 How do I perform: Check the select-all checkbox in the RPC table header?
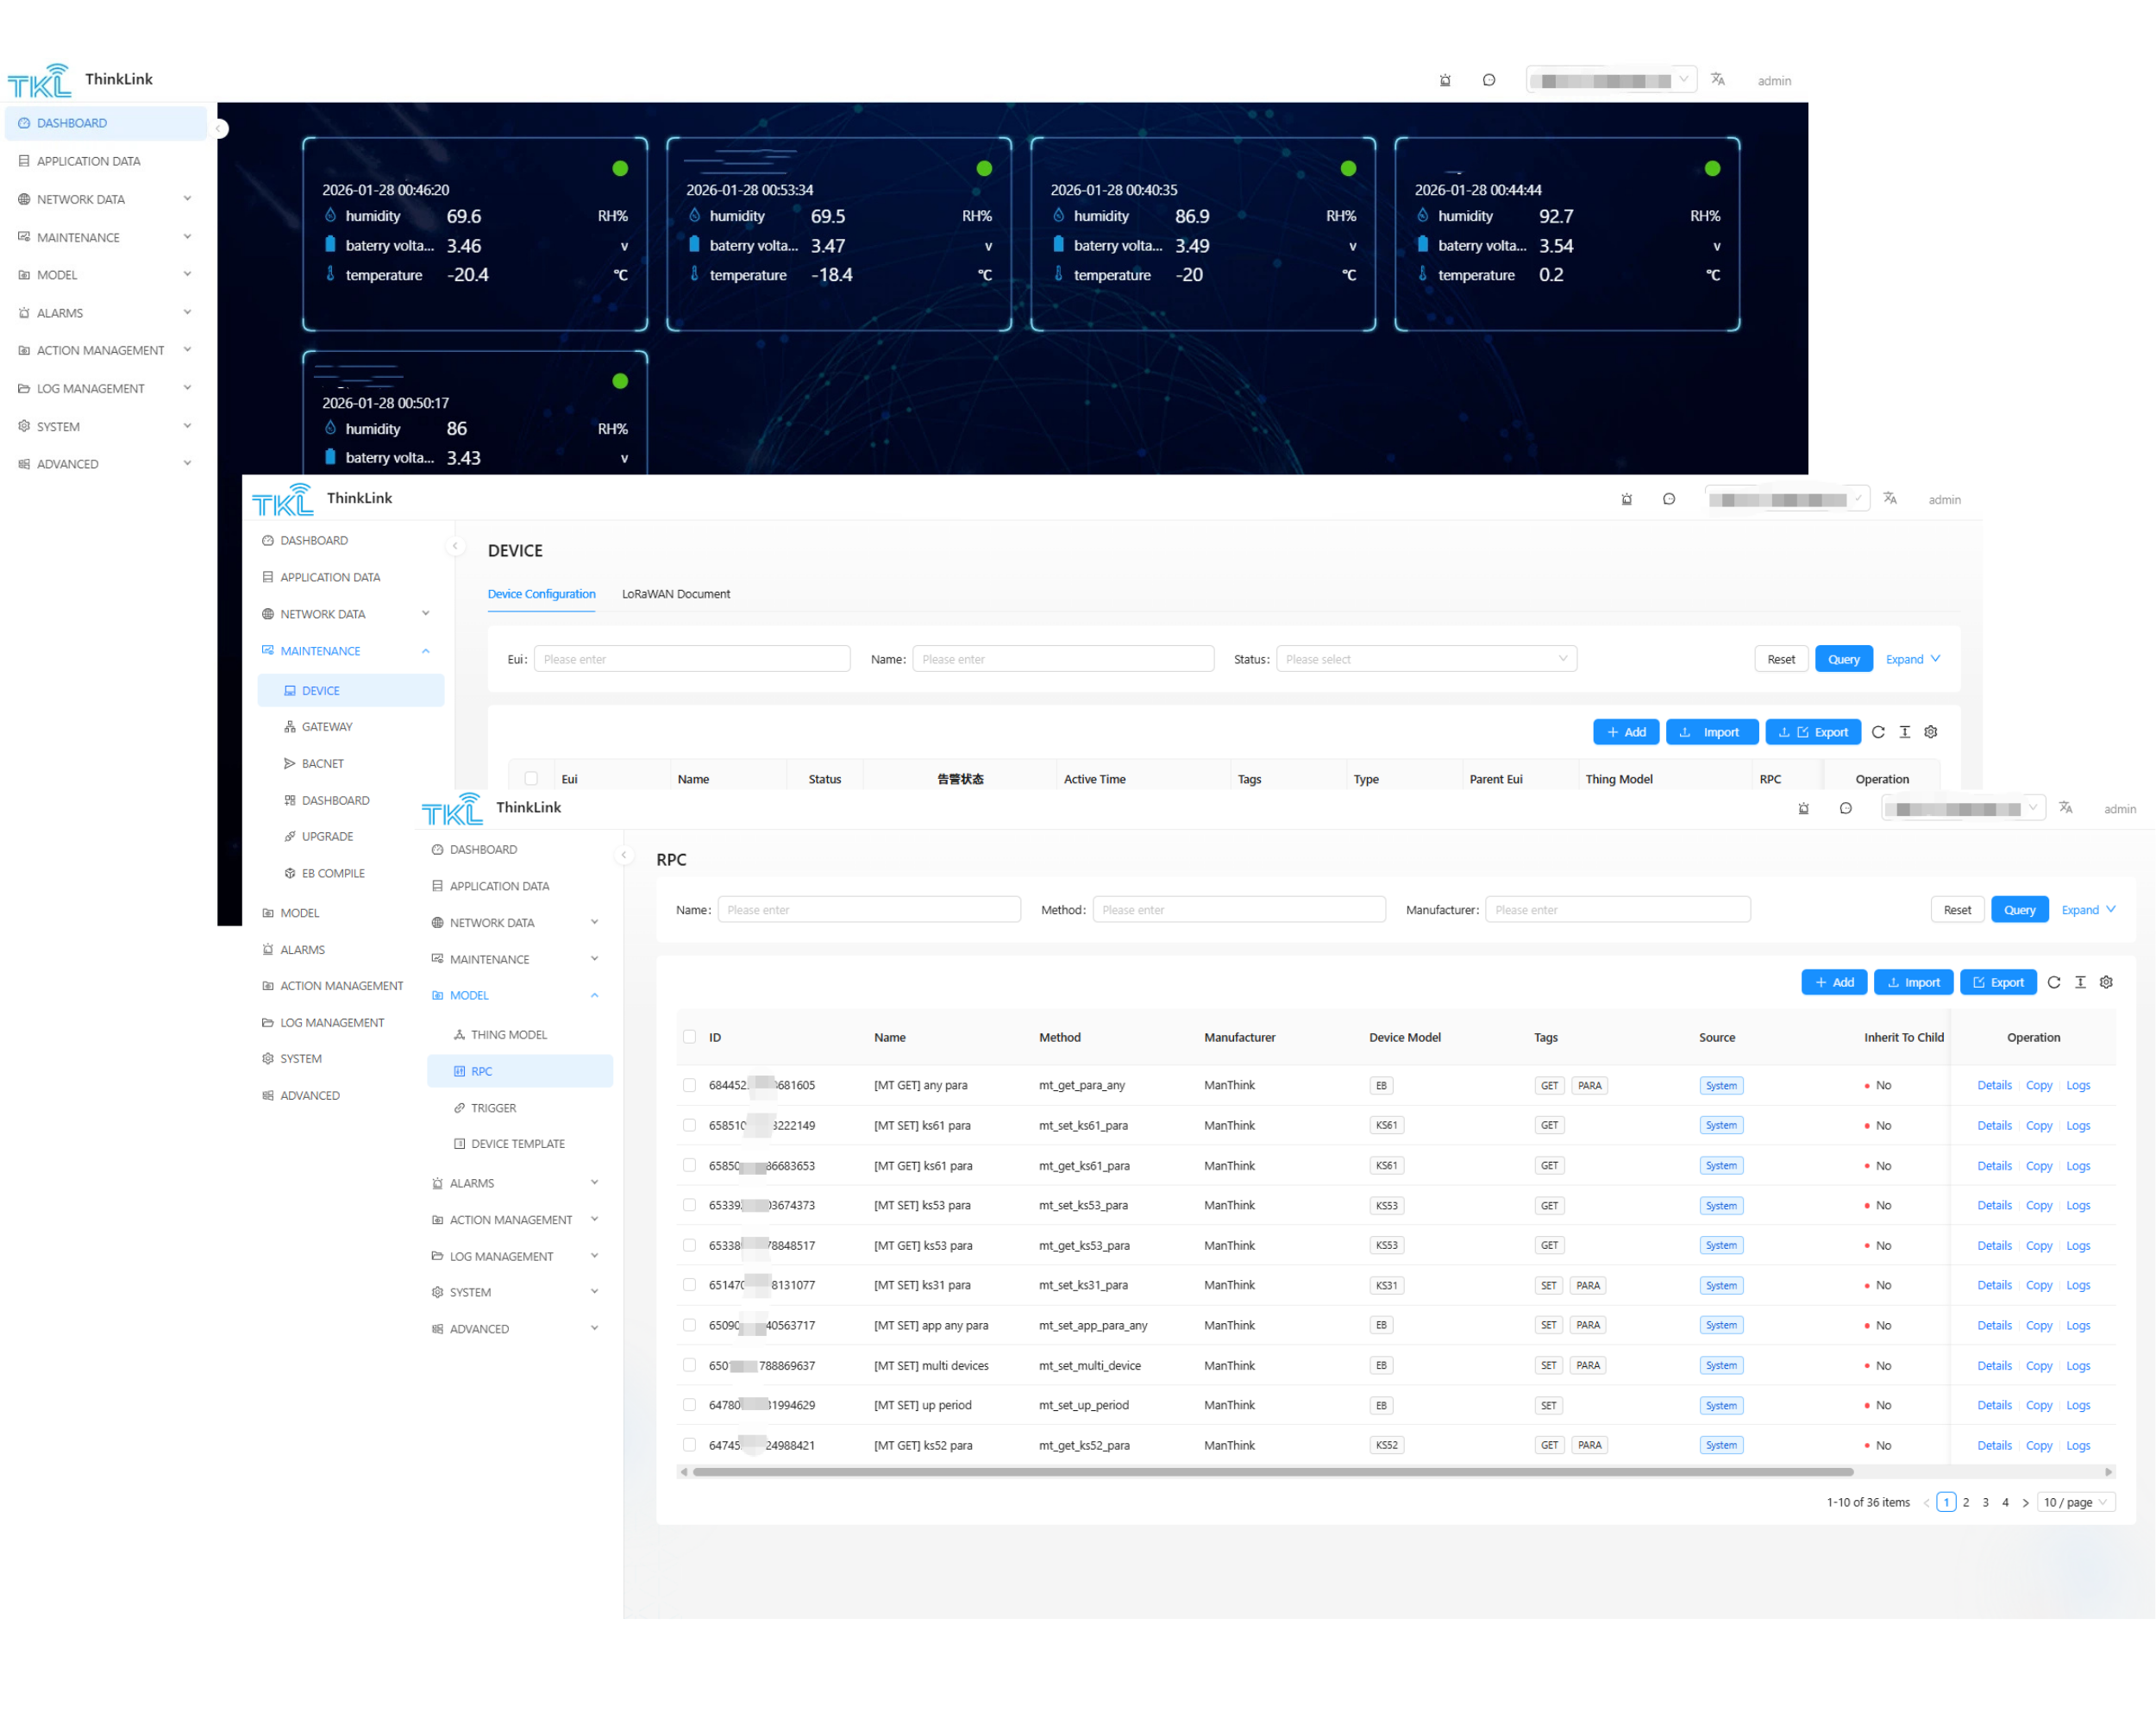click(x=689, y=1037)
